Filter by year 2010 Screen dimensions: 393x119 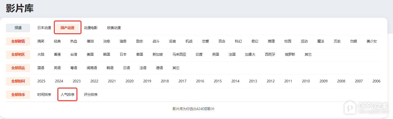pos(306,81)
